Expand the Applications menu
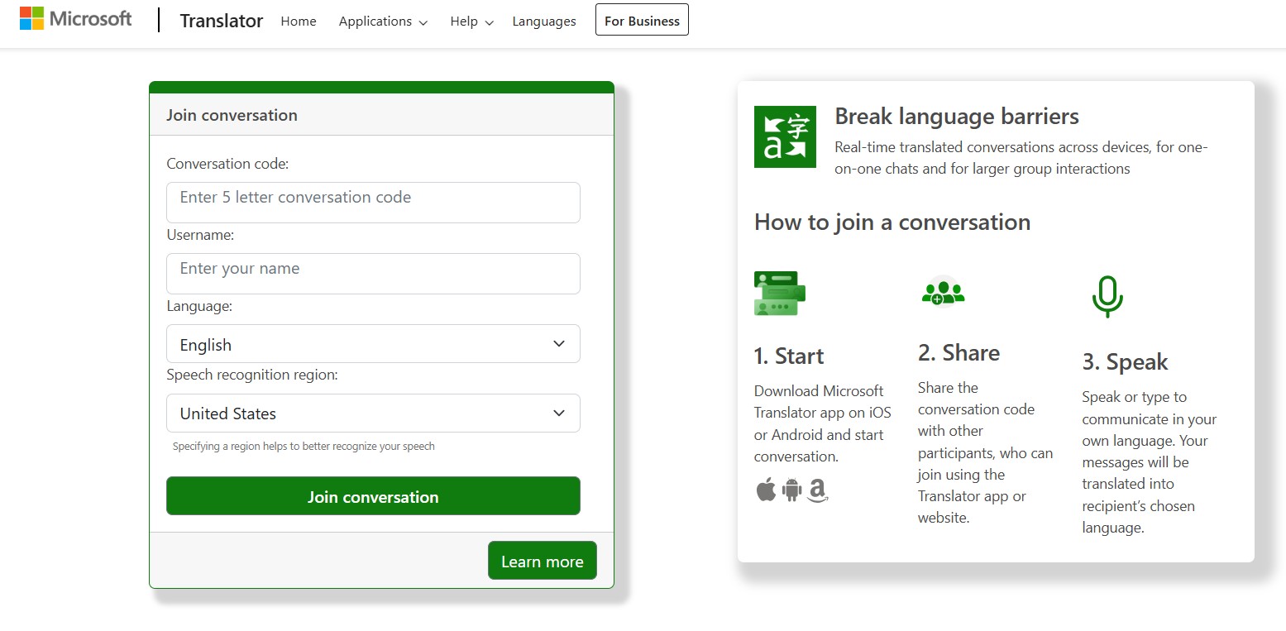Screen dimensions: 1286x631 383,22
